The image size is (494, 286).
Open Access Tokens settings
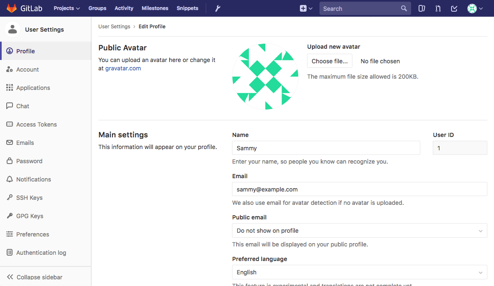point(36,124)
